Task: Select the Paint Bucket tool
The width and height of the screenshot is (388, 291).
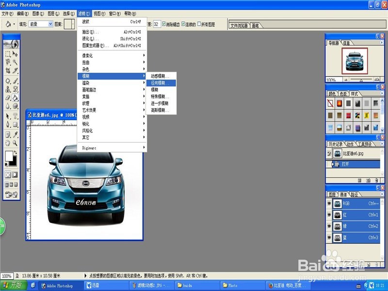Action: [15, 98]
